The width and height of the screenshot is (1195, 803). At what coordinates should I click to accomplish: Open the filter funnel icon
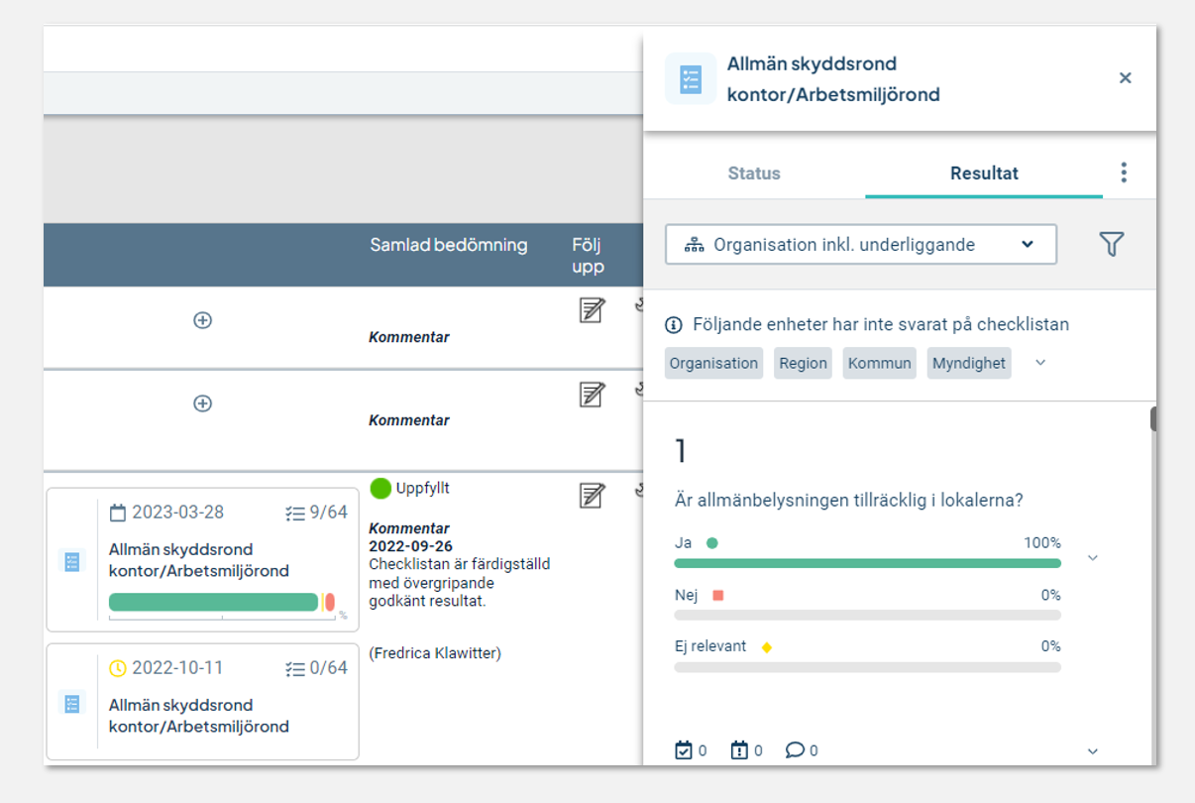[1112, 244]
